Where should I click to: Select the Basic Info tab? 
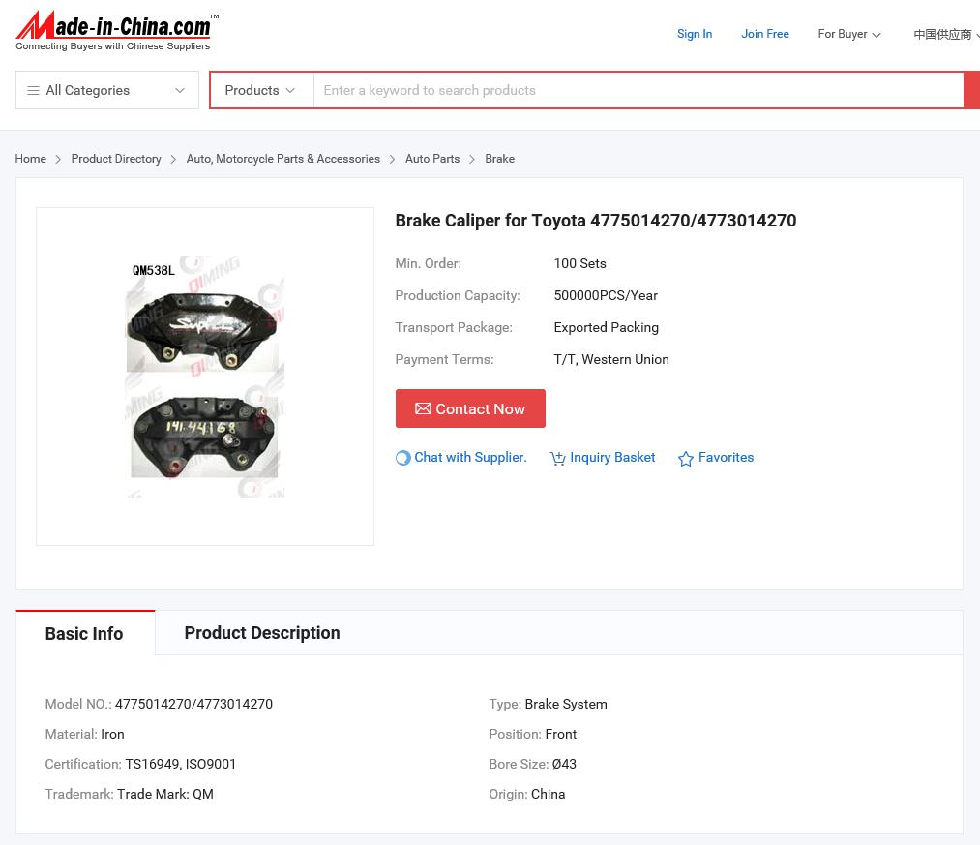84,634
